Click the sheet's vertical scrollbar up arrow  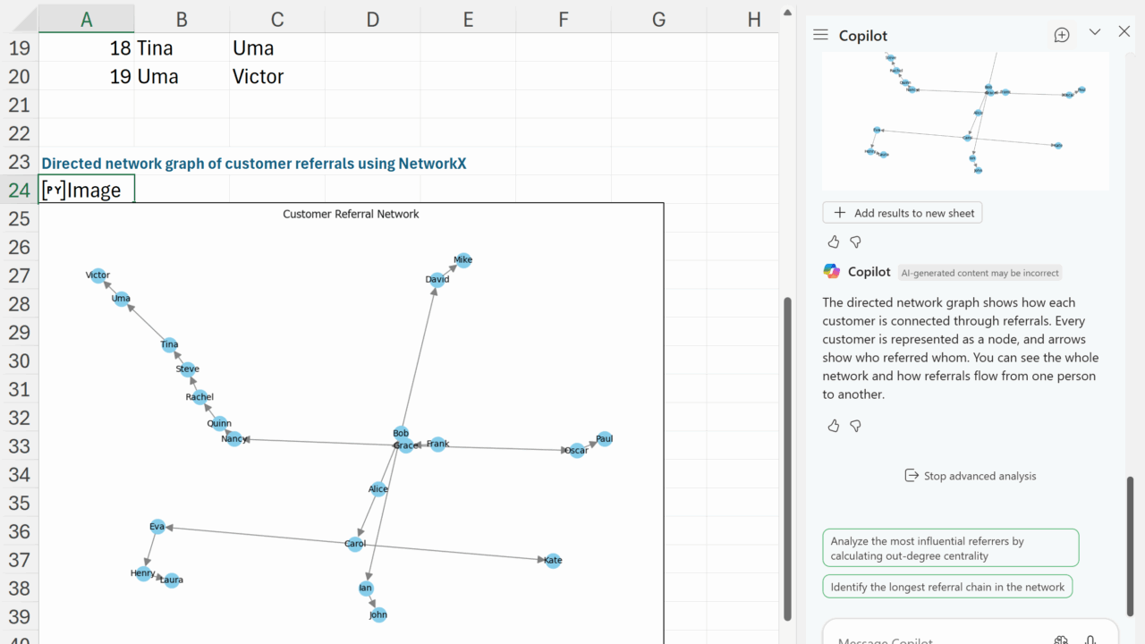point(787,13)
